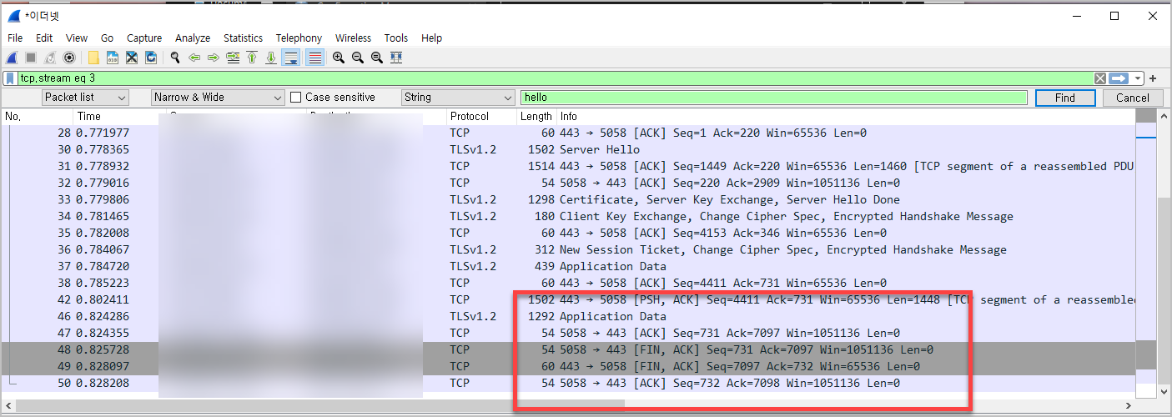1172x417 pixels.
Task: Click the tcp.stream eq 3 filter field
Action: (555, 78)
